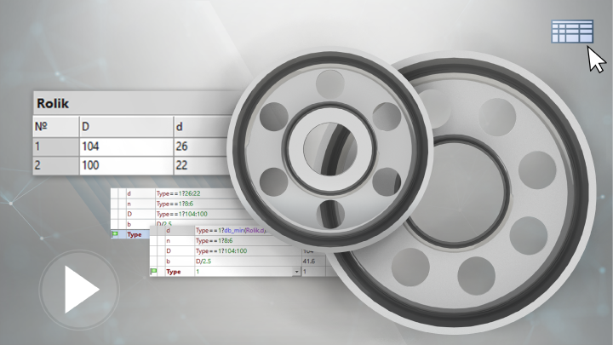Click green flag beside Type in front panel
Screen dimensions: 613x345
tap(154, 272)
